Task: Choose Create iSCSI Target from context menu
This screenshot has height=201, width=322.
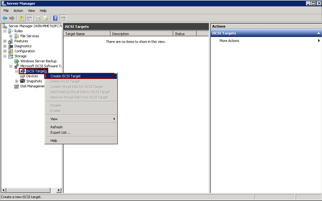Action: pyautogui.click(x=65, y=76)
